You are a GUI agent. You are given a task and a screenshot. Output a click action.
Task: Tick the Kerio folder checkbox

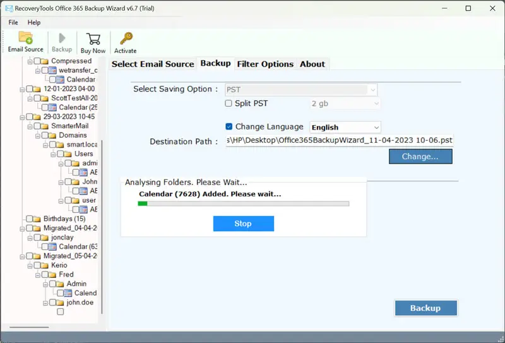click(x=37, y=265)
